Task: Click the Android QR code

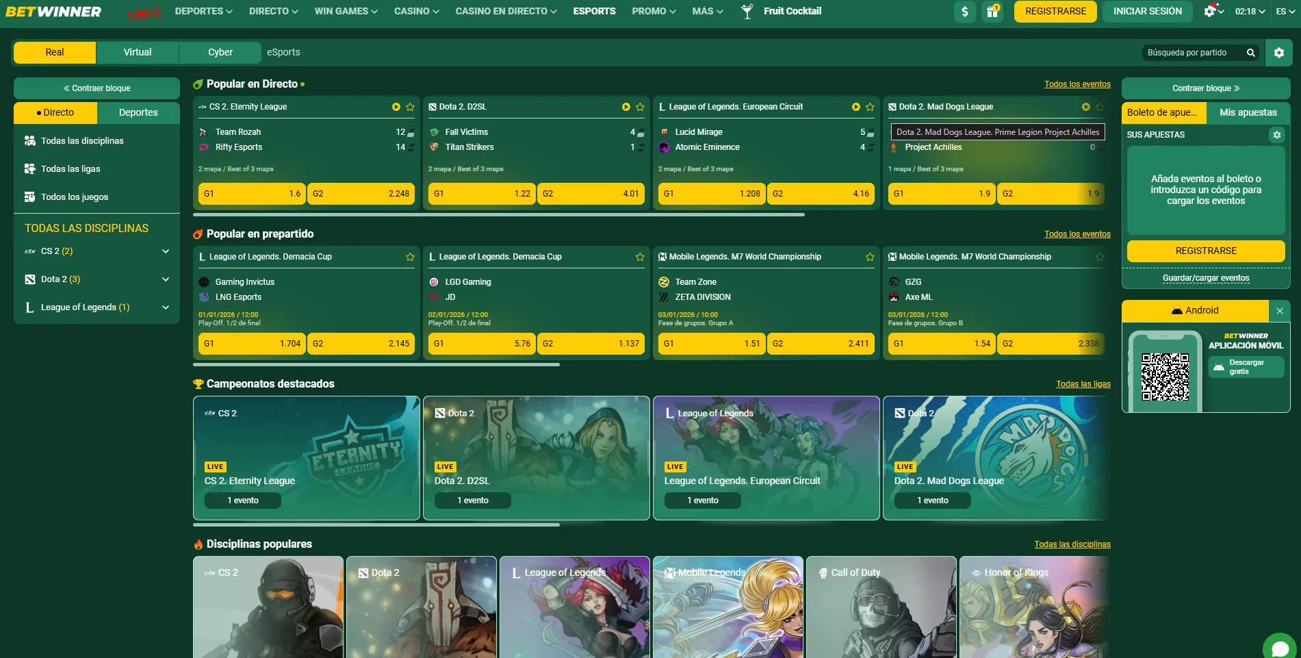Action: [1165, 377]
